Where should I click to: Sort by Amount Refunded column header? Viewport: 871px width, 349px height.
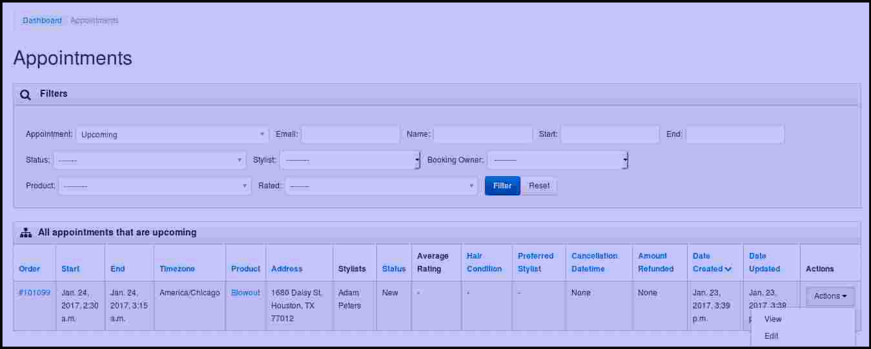656,263
